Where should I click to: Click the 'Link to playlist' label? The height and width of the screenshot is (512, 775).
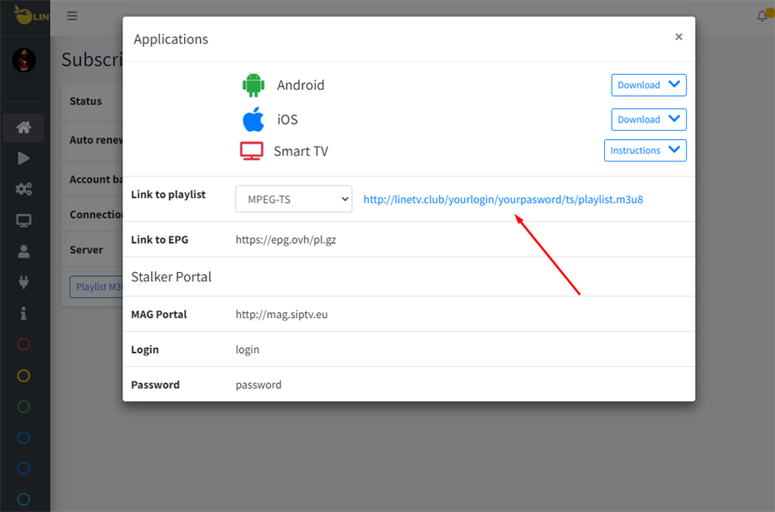click(x=168, y=195)
